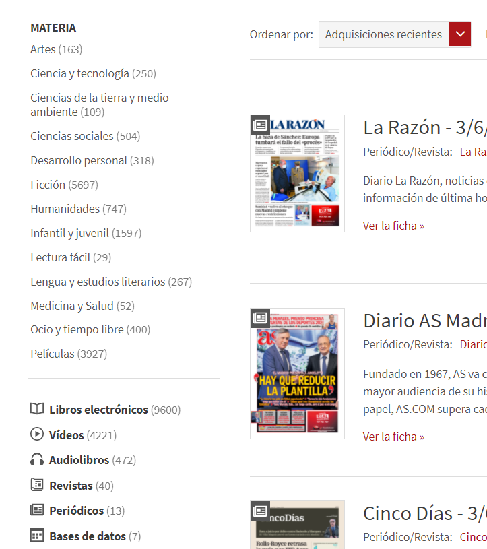Image resolution: width=487 pixels, height=549 pixels.
Task: Show Audiolibros (472) results
Action: pos(92,460)
